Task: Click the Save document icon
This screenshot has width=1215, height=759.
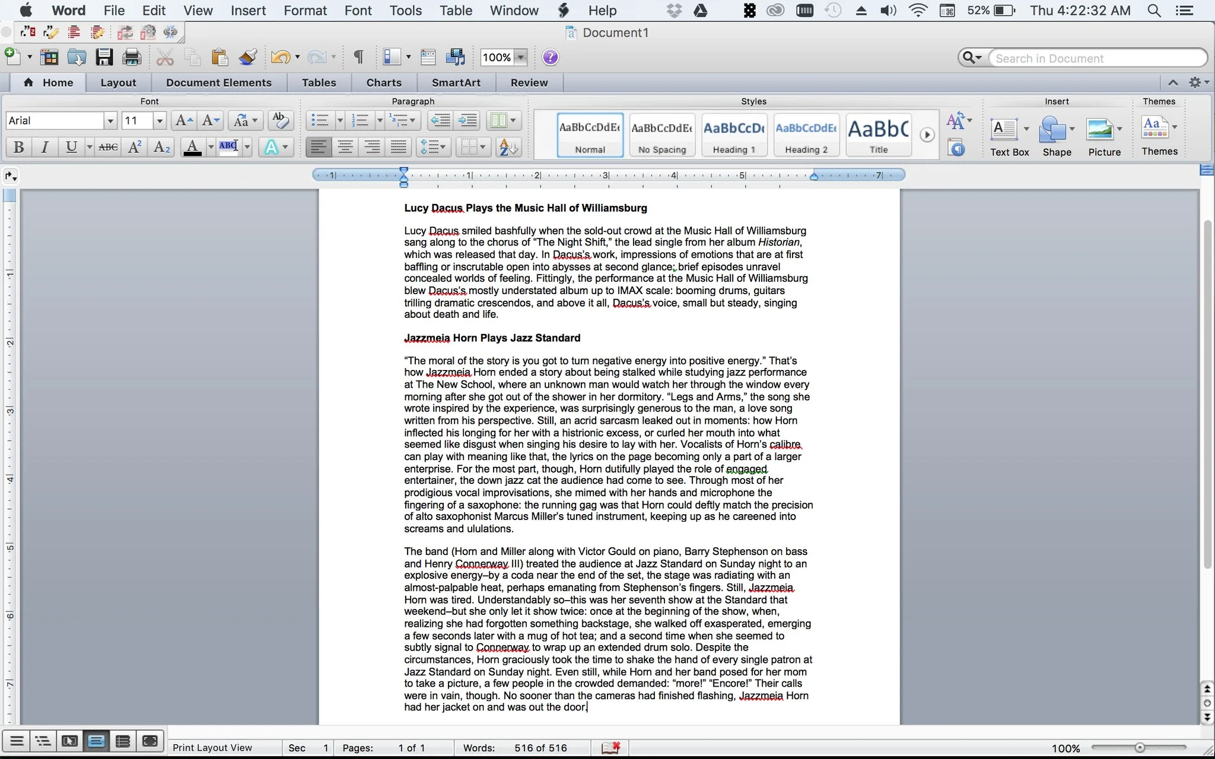Action: tap(104, 57)
